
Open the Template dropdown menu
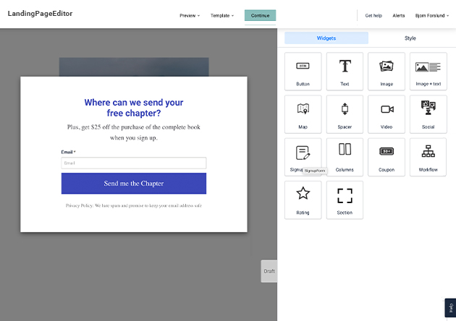(222, 16)
